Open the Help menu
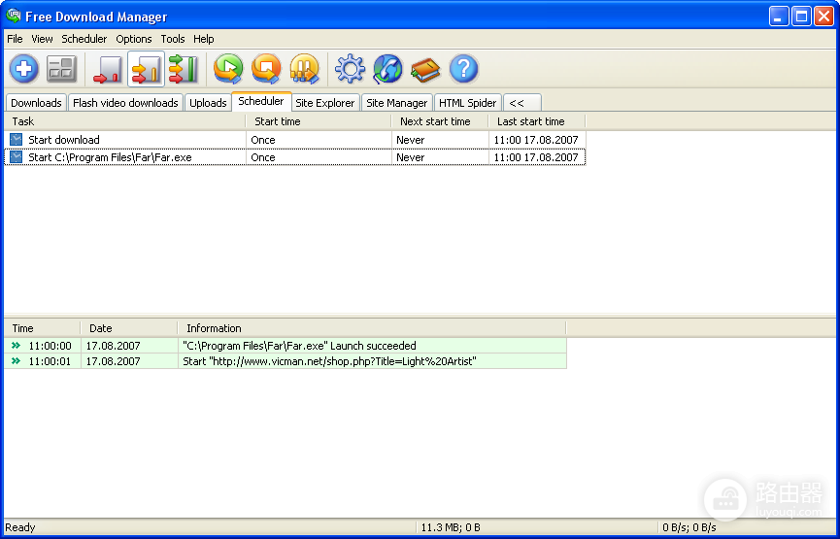Image resolution: width=840 pixels, height=539 pixels. (x=204, y=39)
